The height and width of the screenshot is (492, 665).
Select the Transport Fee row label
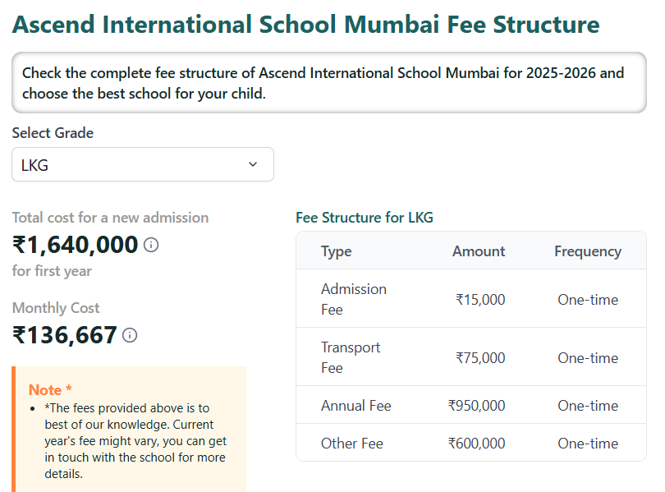click(x=351, y=357)
